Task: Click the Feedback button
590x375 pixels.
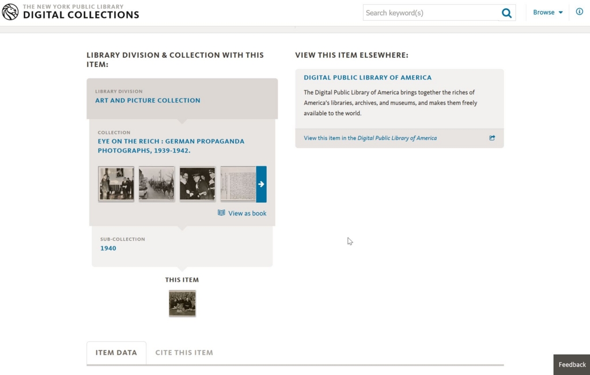Action: (x=572, y=365)
